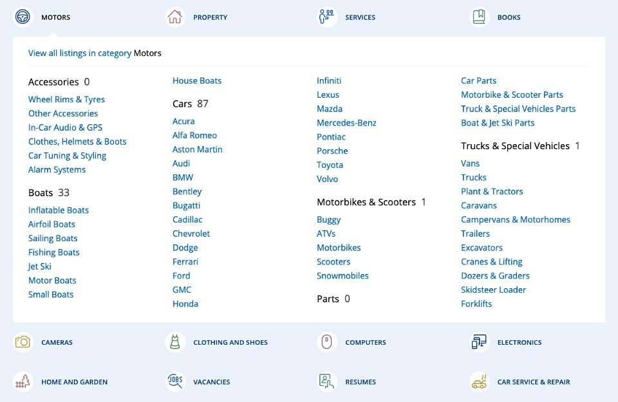The width and height of the screenshot is (618, 402).
Task: Select Chevrolet link
Action: 191,233
